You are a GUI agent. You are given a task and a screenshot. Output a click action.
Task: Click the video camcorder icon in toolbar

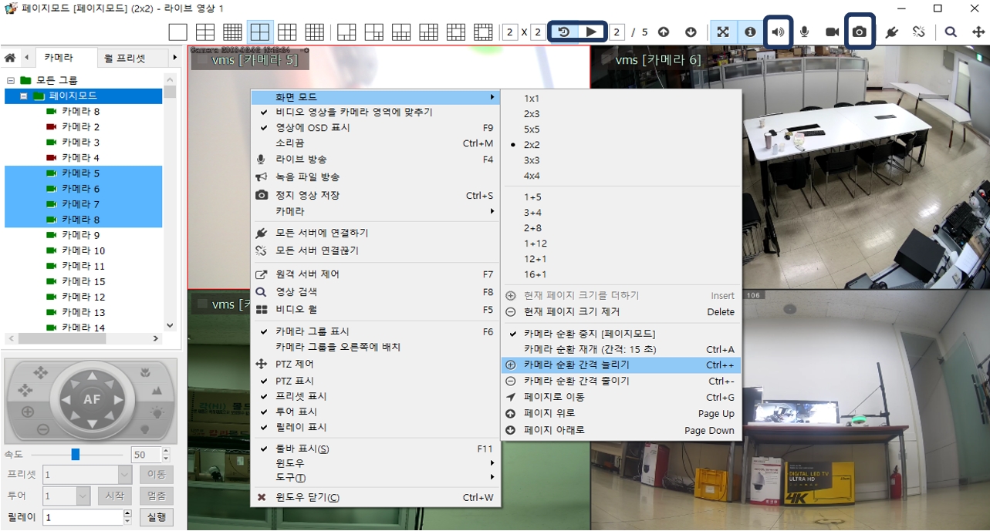[832, 32]
